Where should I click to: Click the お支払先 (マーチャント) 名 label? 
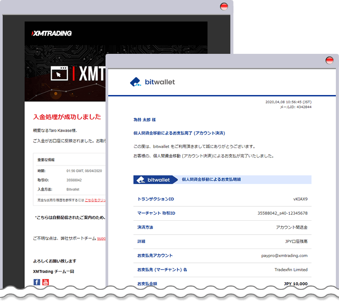(162, 270)
